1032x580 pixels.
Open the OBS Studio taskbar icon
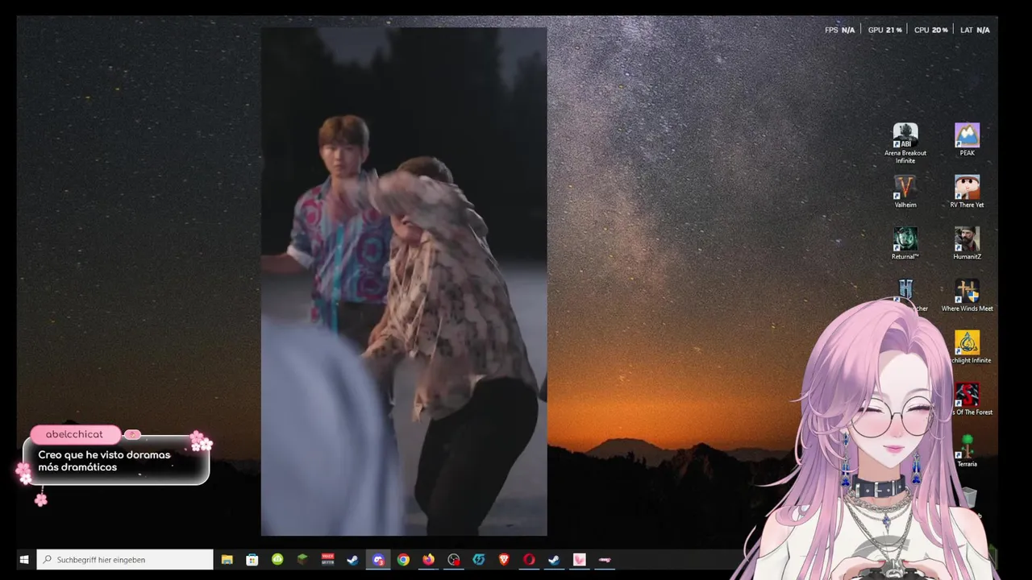click(x=454, y=559)
